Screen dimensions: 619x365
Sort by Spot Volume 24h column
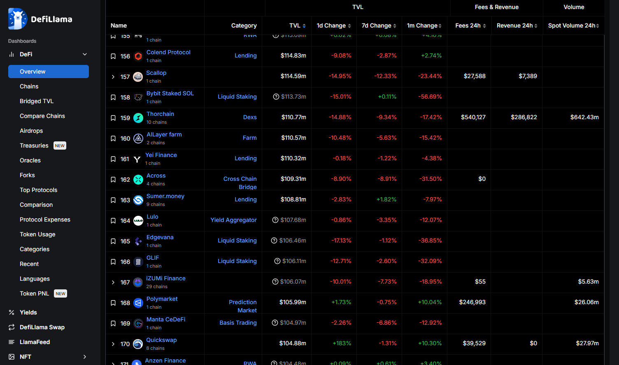pos(574,25)
